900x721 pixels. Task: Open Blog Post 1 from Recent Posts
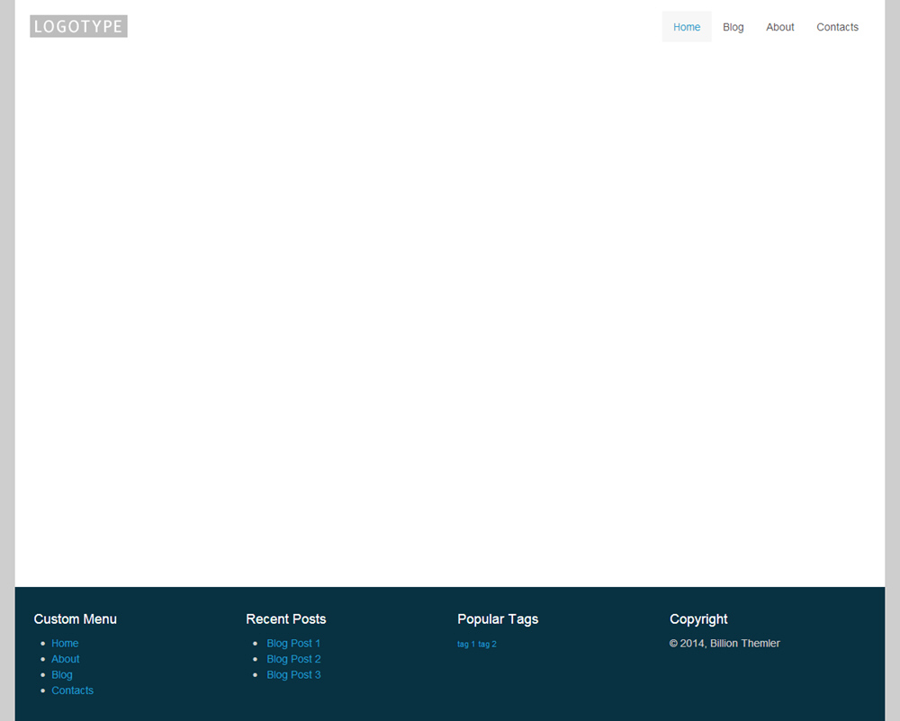point(293,644)
